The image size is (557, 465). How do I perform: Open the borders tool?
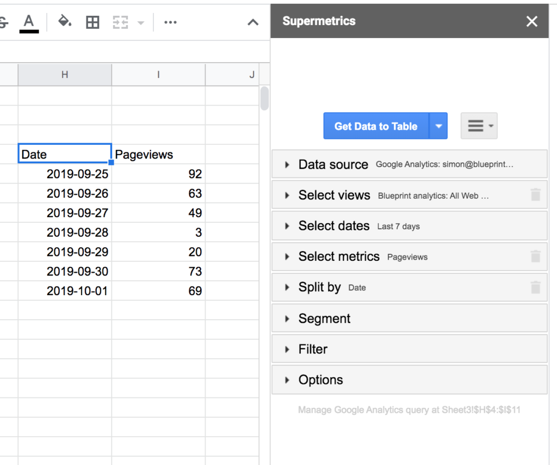coord(93,22)
